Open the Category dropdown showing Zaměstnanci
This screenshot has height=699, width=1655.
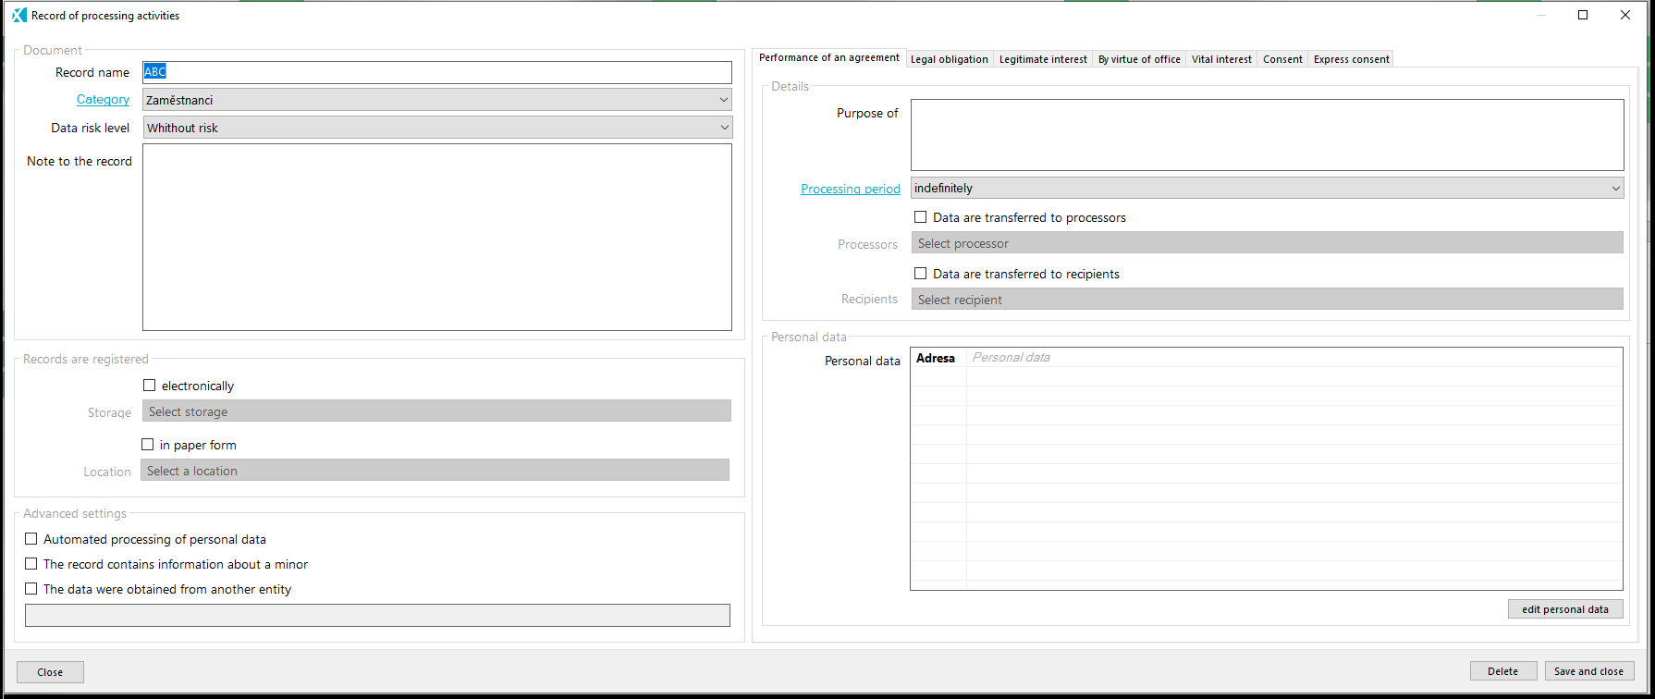click(x=437, y=100)
